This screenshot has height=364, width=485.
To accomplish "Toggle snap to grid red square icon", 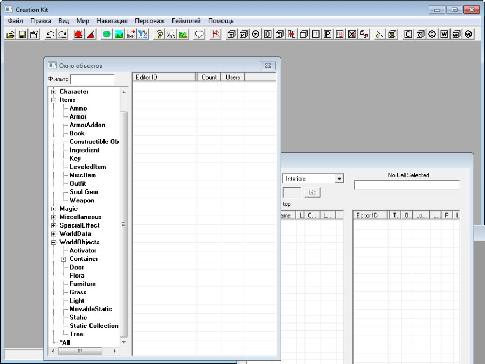I will point(79,34).
